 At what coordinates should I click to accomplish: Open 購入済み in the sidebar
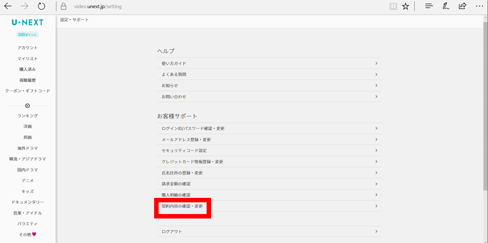click(x=27, y=69)
